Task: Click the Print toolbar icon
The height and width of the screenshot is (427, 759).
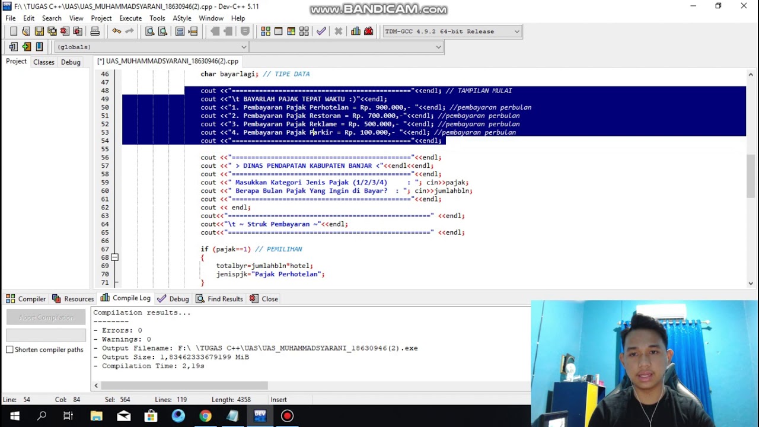Action: [x=95, y=31]
